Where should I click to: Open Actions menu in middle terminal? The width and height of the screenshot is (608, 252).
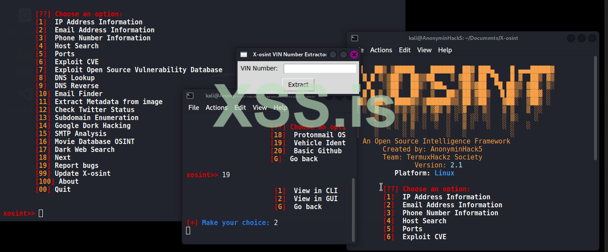pyautogui.click(x=216, y=108)
